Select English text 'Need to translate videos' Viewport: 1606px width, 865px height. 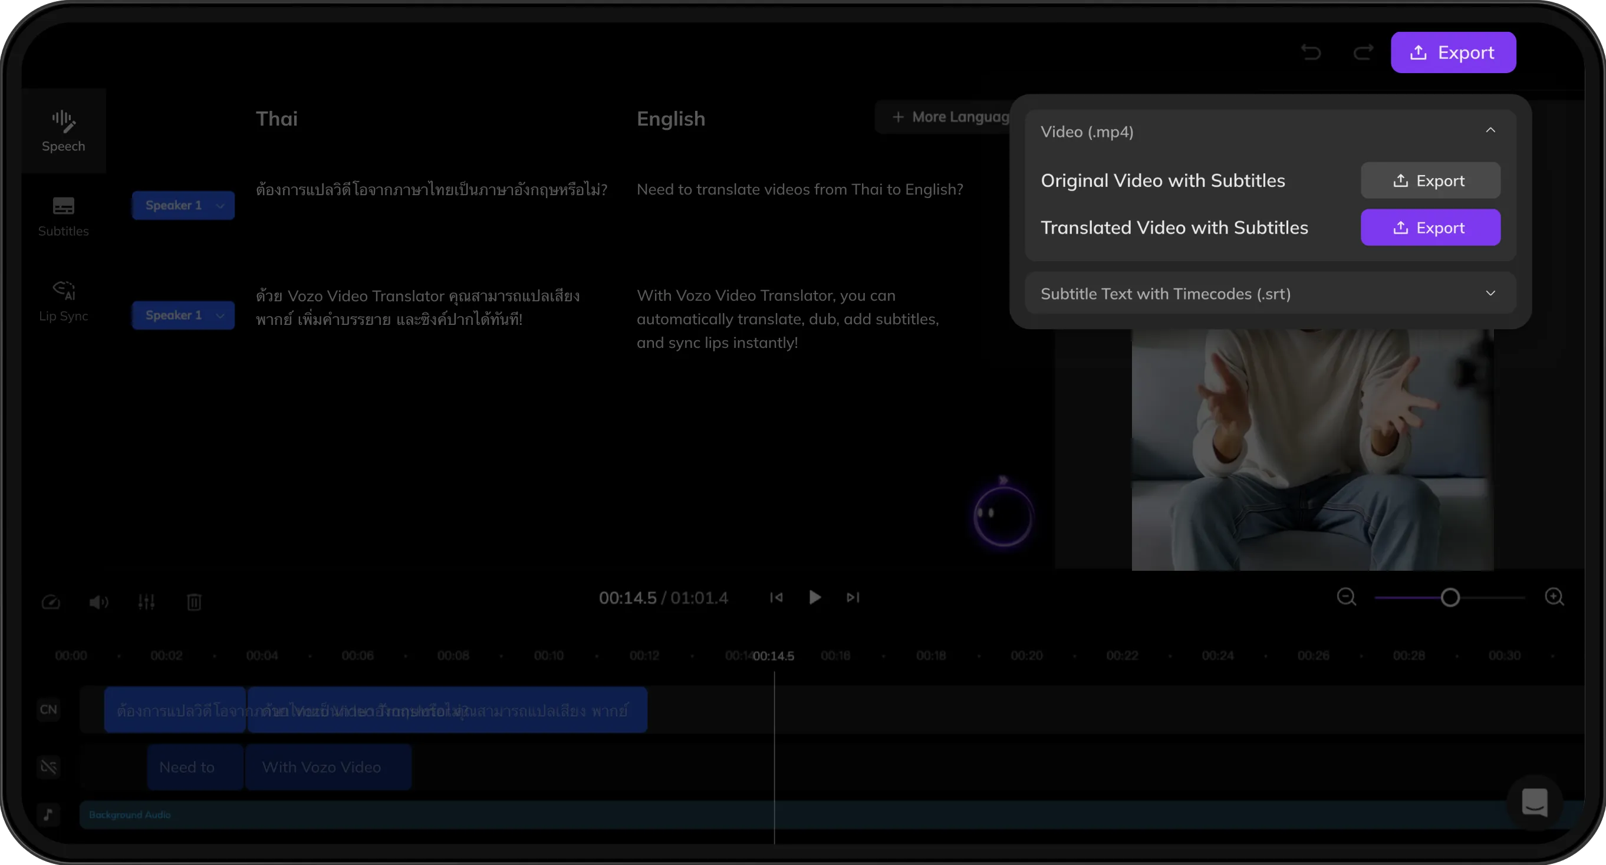(799, 189)
